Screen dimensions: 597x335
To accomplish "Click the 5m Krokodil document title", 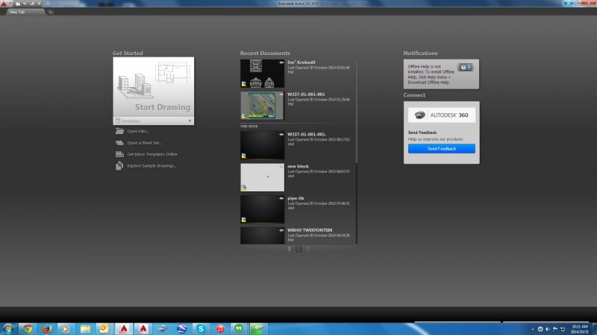I will [x=301, y=63].
